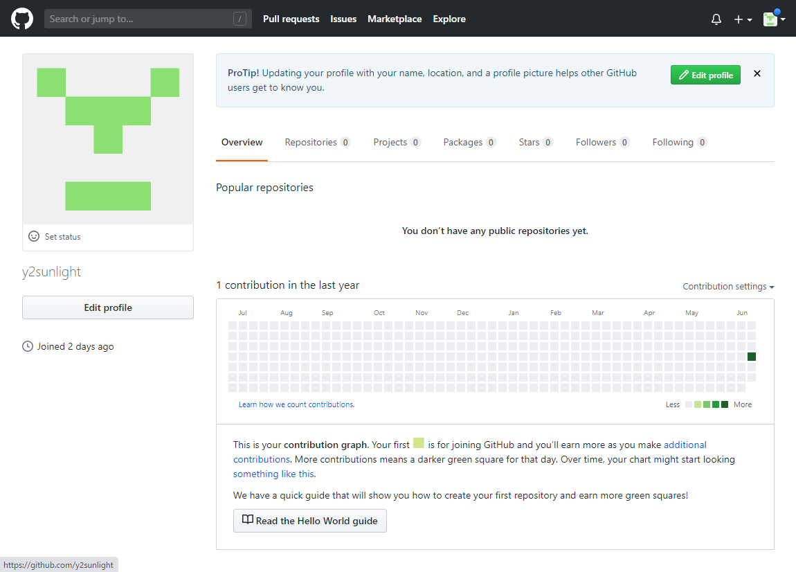This screenshot has width=796, height=572.
Task: Open Marketplace from the top navigation
Action: click(x=395, y=19)
